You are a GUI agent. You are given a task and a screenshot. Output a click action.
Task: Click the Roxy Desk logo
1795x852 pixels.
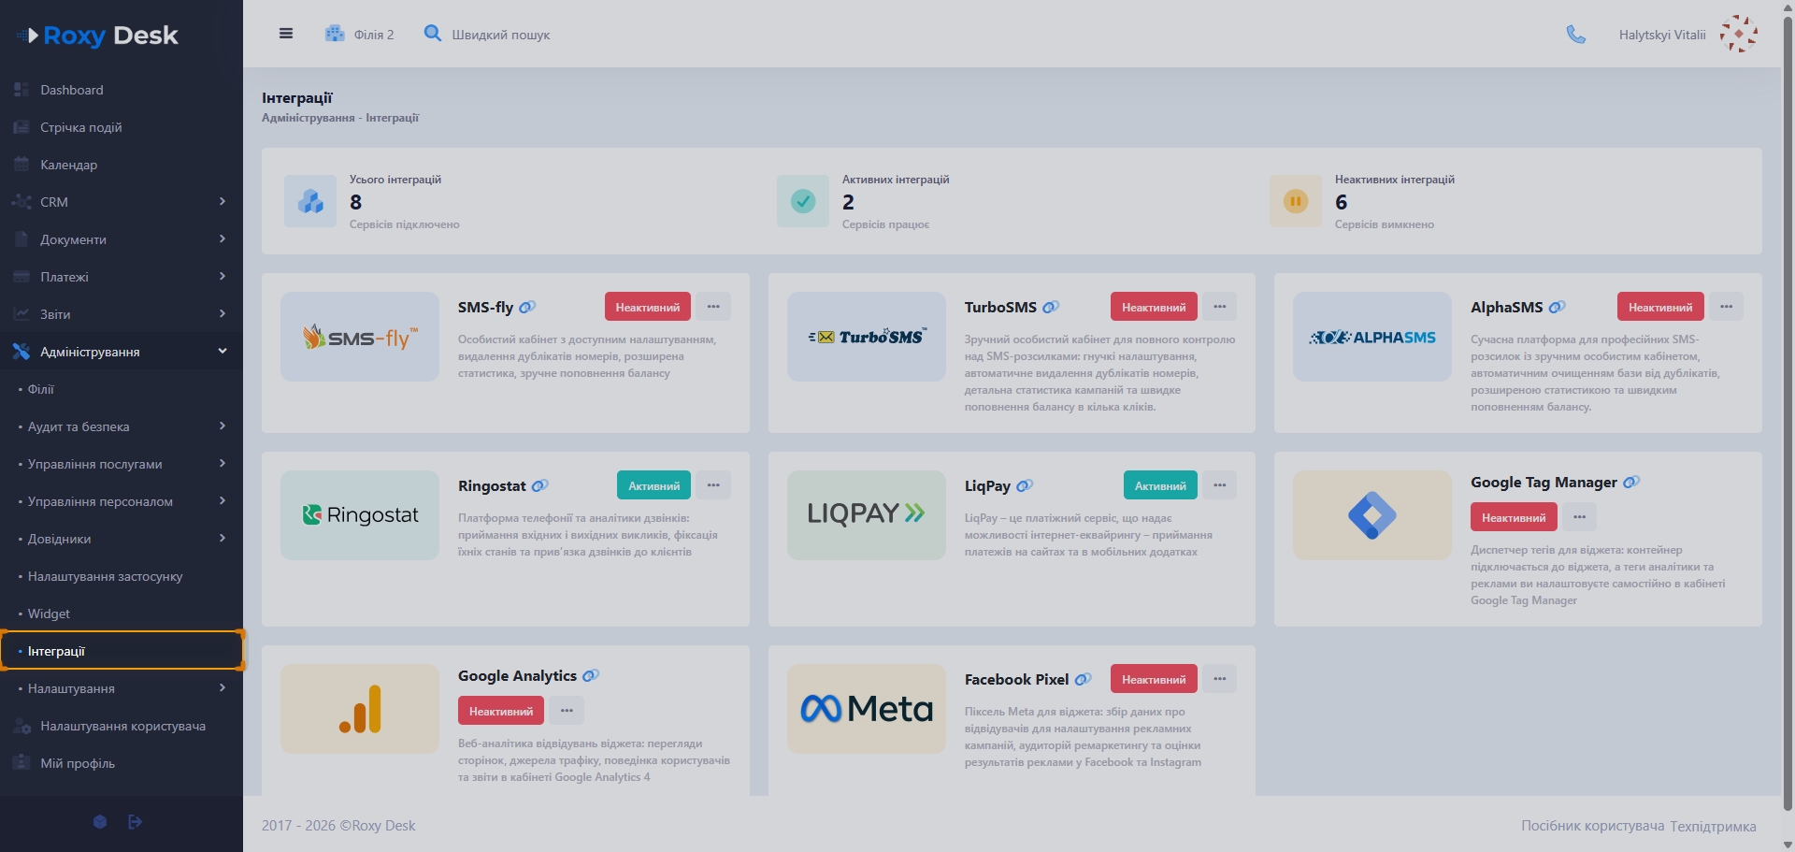[97, 36]
